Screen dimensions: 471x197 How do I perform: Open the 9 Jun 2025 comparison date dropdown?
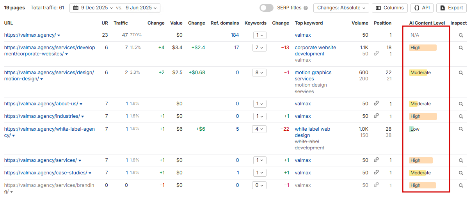[x=142, y=8]
